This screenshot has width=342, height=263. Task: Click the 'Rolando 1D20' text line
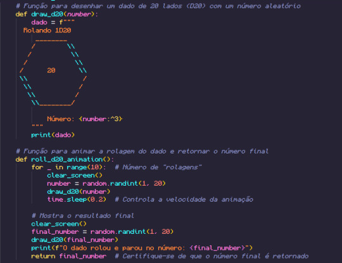[47, 30]
